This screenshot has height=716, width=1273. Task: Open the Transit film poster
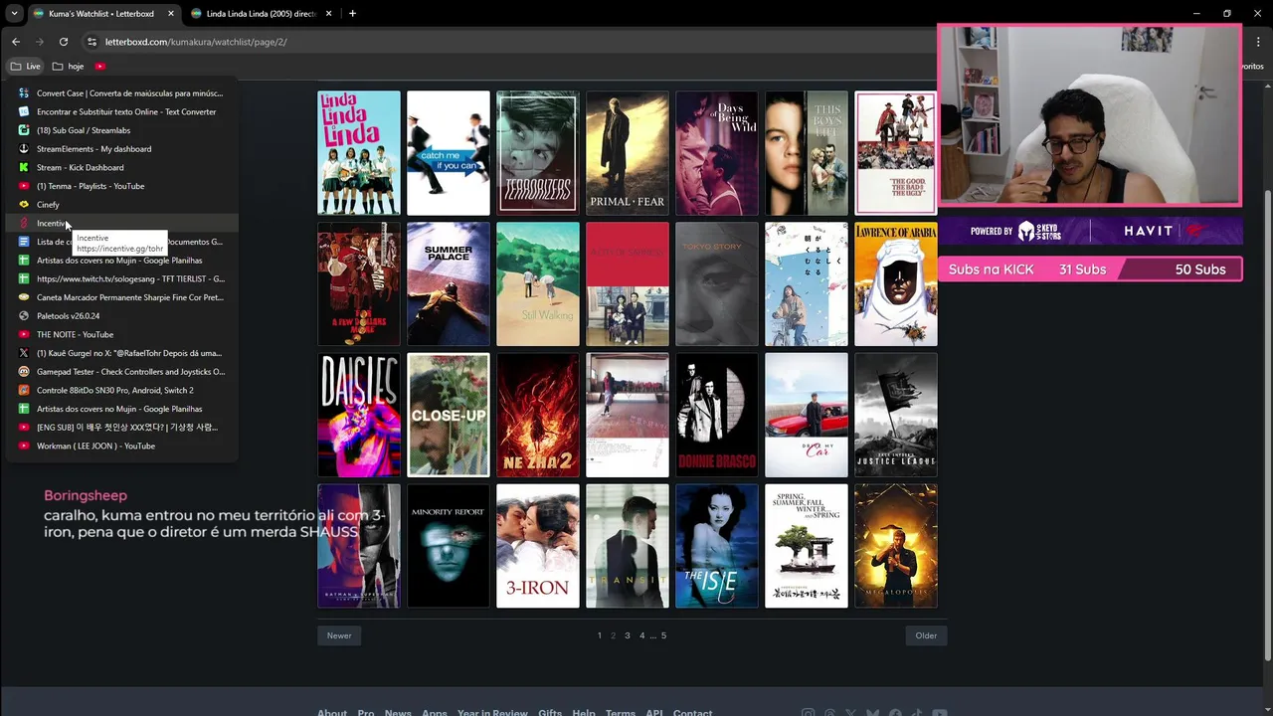pos(628,546)
